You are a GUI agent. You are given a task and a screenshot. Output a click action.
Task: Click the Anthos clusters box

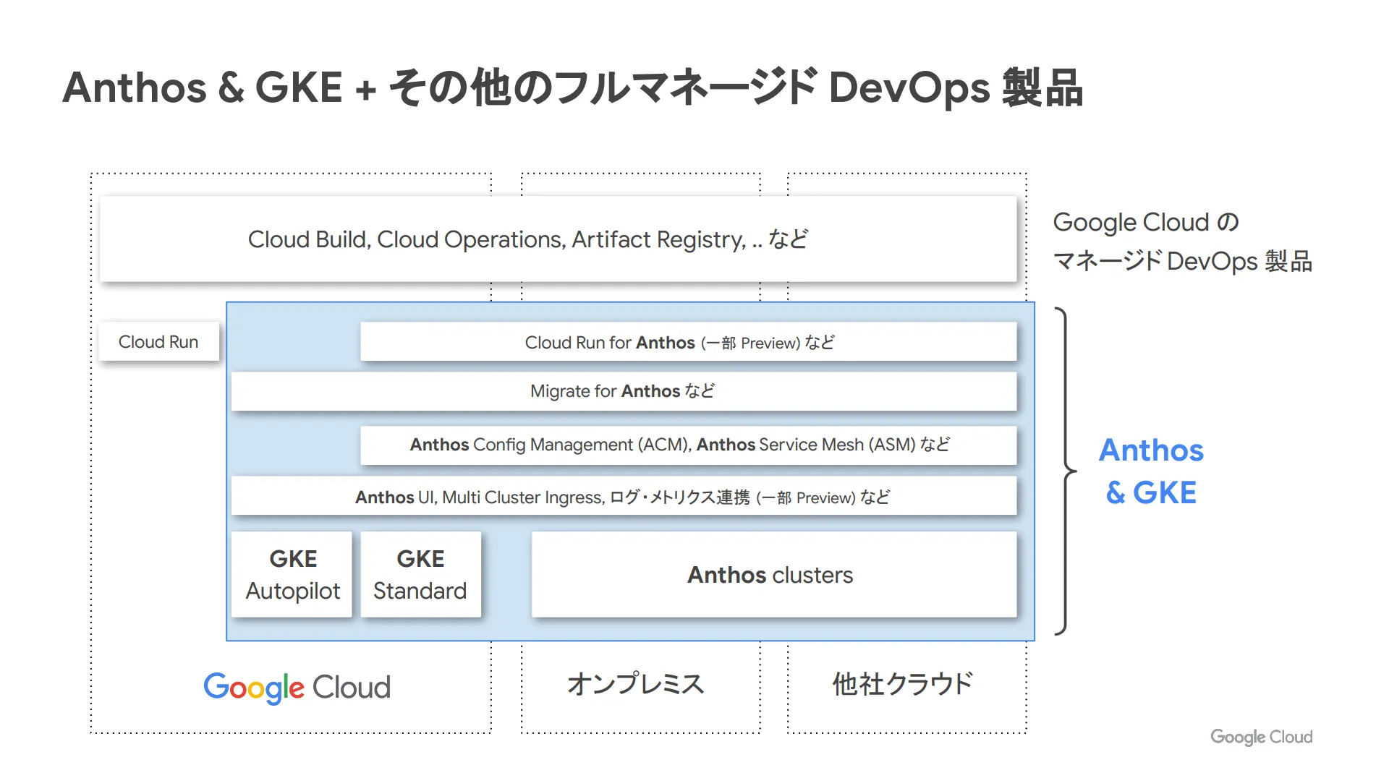[774, 575]
